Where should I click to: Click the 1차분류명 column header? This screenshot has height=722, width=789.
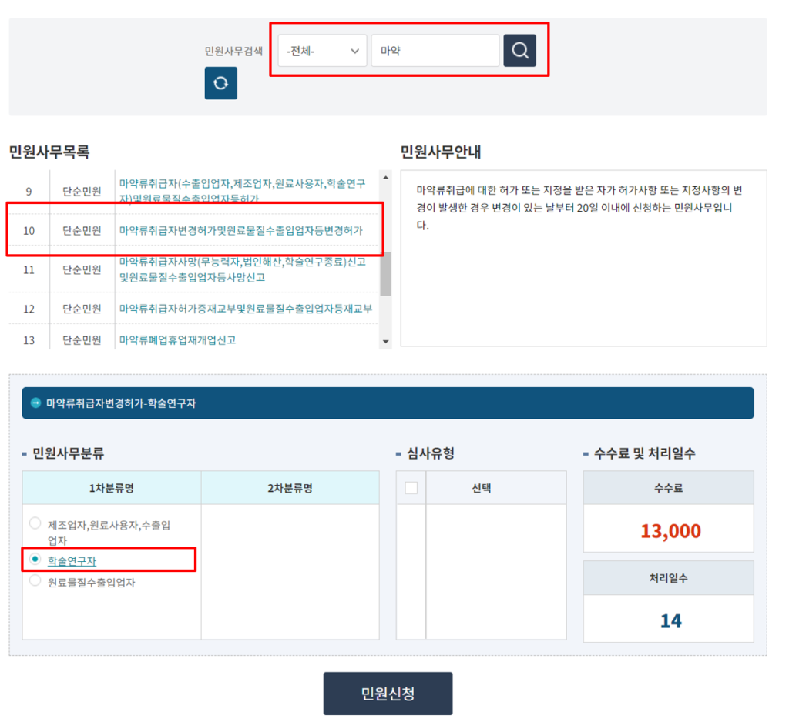[112, 488]
